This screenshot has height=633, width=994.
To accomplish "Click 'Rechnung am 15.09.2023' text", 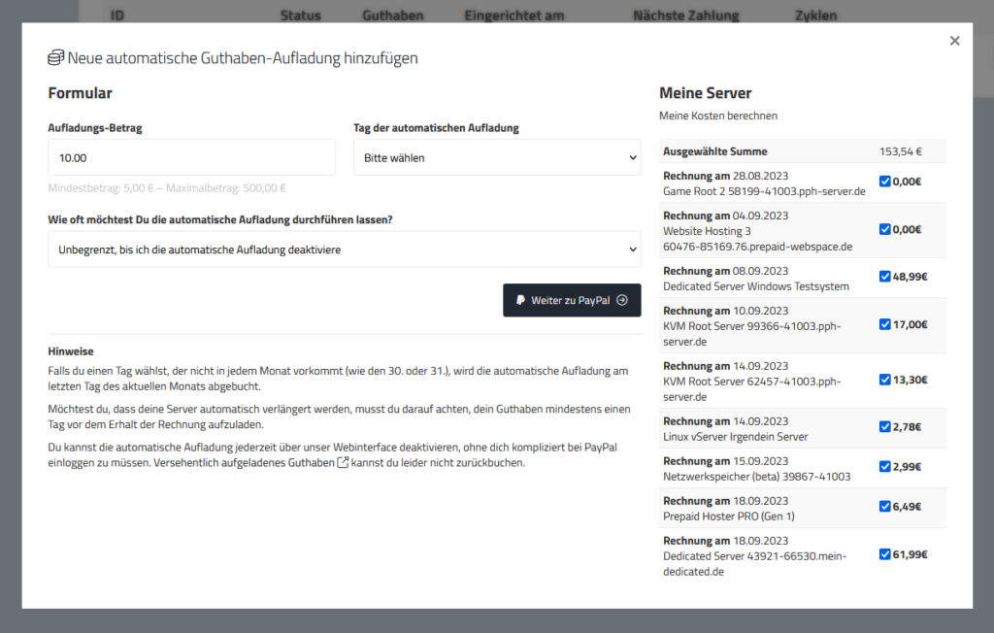I will [726, 461].
